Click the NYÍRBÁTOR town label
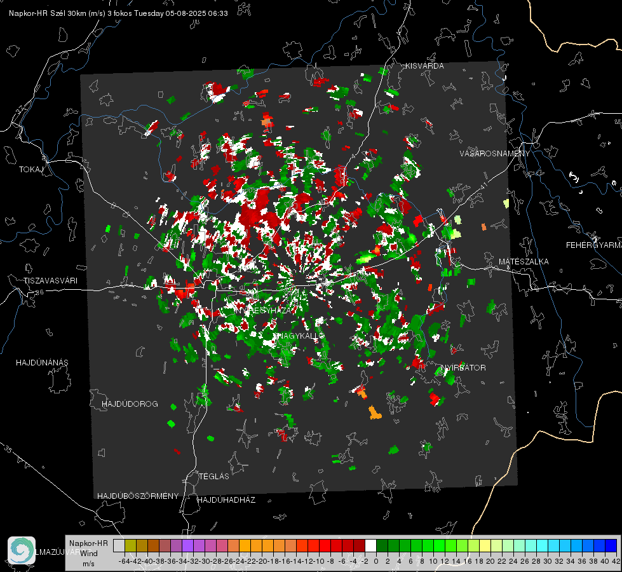The image size is (622, 572). click(463, 368)
